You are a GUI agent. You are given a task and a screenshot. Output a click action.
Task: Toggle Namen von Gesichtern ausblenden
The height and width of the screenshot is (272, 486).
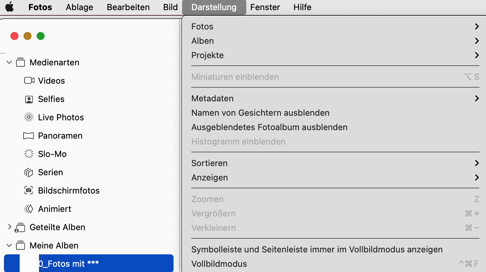click(260, 113)
